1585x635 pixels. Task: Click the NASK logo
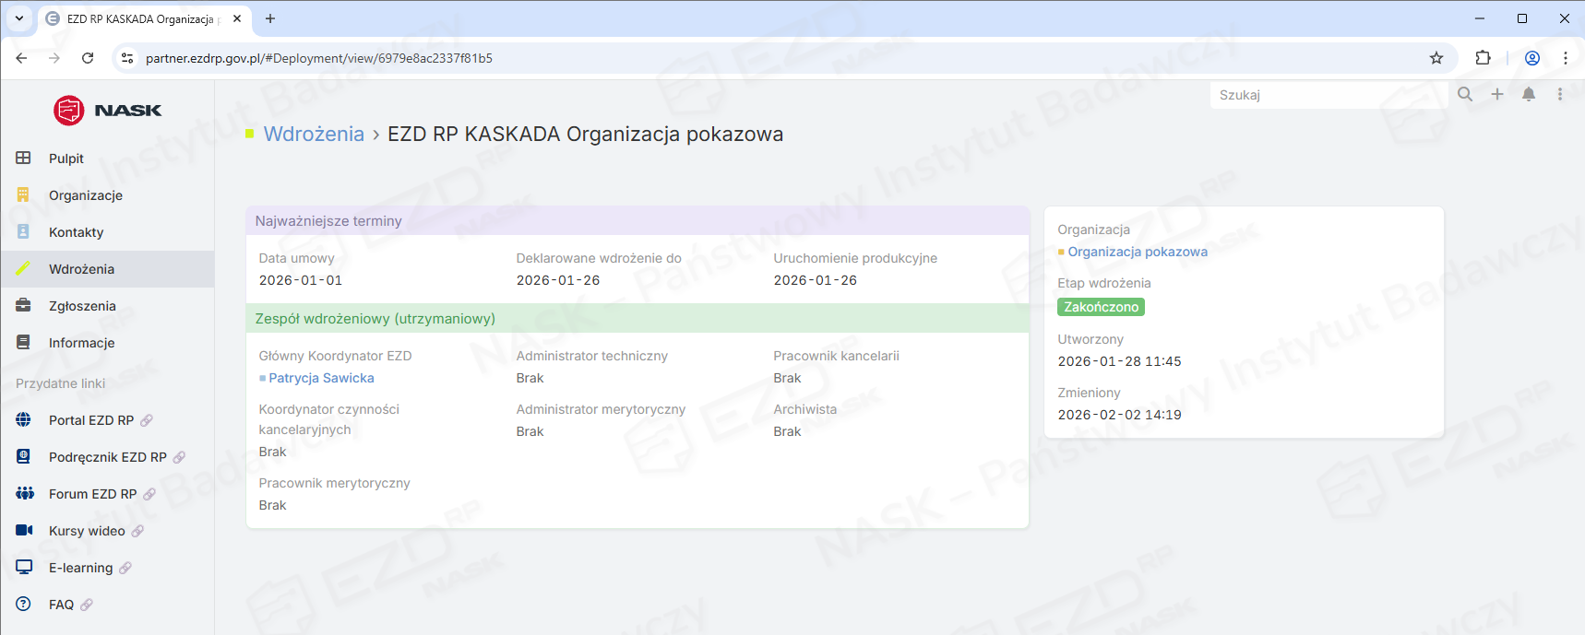(x=107, y=111)
